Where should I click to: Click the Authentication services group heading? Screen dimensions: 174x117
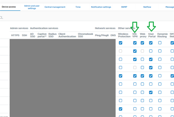[x=44, y=28]
